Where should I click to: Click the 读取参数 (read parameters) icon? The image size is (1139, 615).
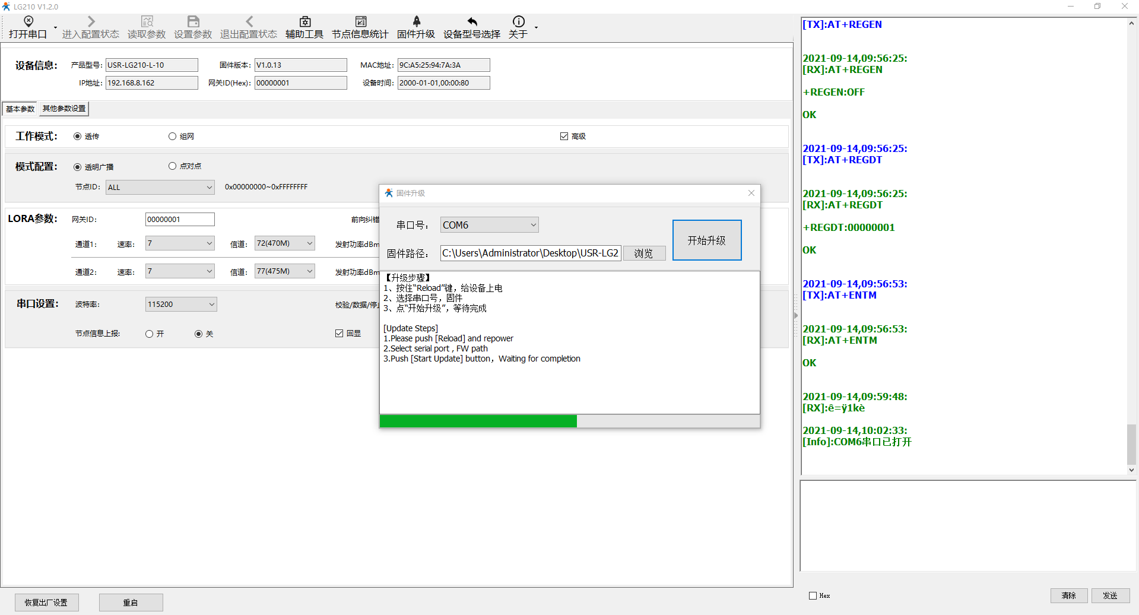pyautogui.click(x=147, y=22)
